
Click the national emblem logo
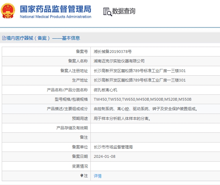click(x=8, y=11)
